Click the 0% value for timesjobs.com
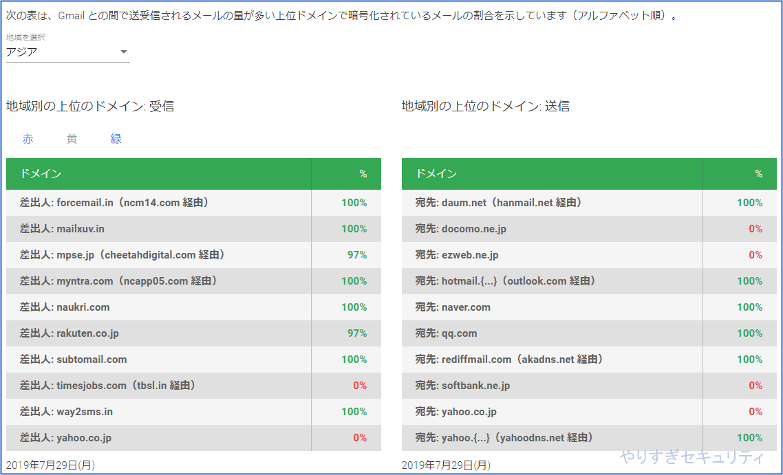This screenshot has height=475, width=783. tap(360, 385)
